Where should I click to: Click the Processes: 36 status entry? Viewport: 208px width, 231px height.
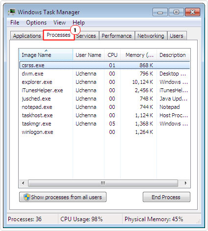tap(25, 219)
